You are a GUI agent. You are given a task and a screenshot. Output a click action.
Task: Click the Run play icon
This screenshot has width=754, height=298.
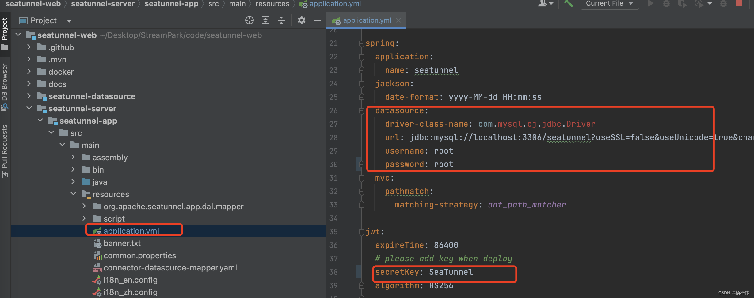tap(650, 3)
